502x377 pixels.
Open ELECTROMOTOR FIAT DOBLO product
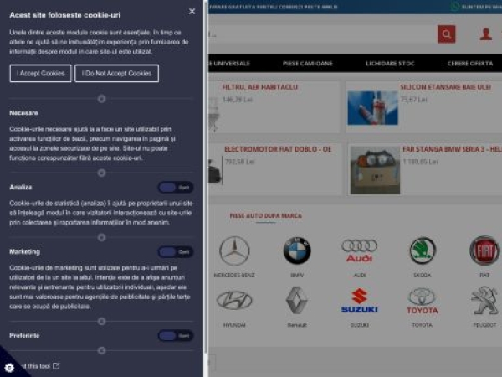(x=278, y=149)
